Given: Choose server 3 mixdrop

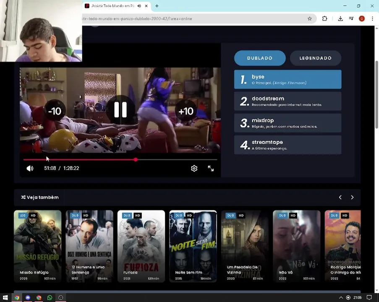Looking at the screenshot, I should click(288, 123).
